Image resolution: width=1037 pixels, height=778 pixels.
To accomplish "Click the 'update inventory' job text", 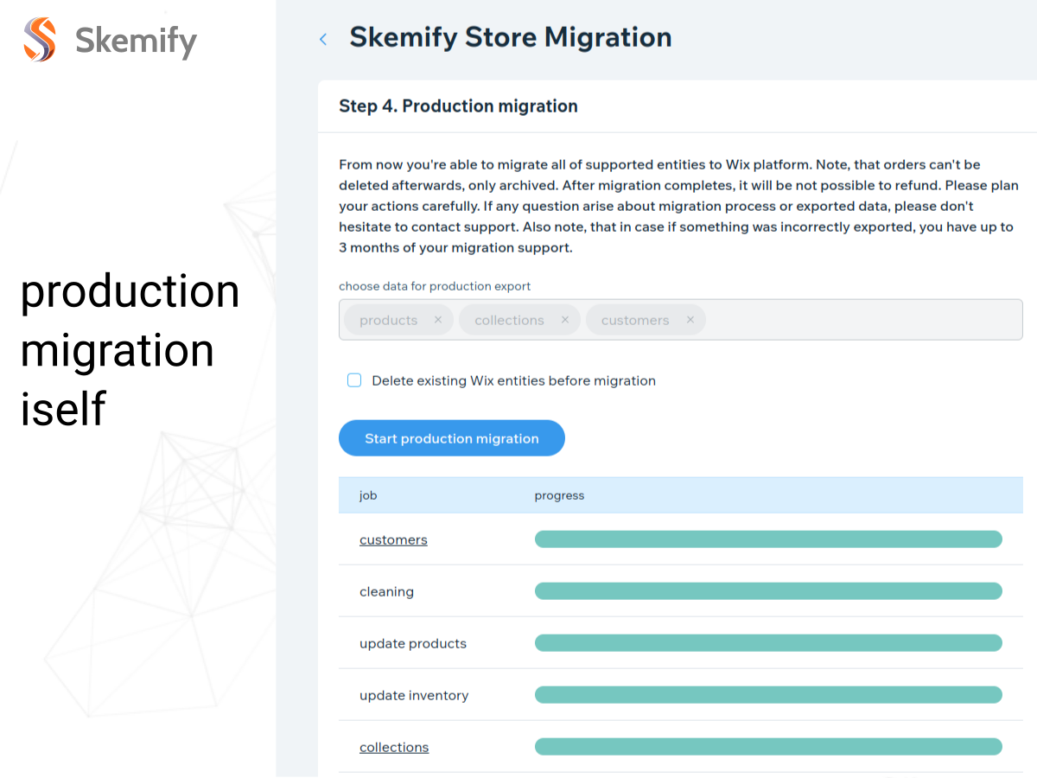I will click(414, 695).
